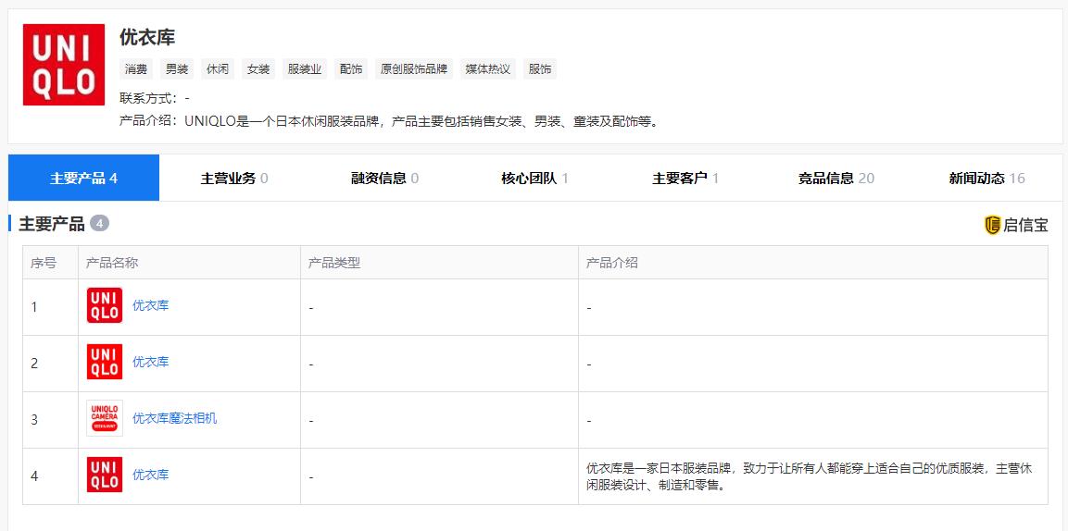
Task: Click the 启信宝 shield logo
Action: [993, 225]
